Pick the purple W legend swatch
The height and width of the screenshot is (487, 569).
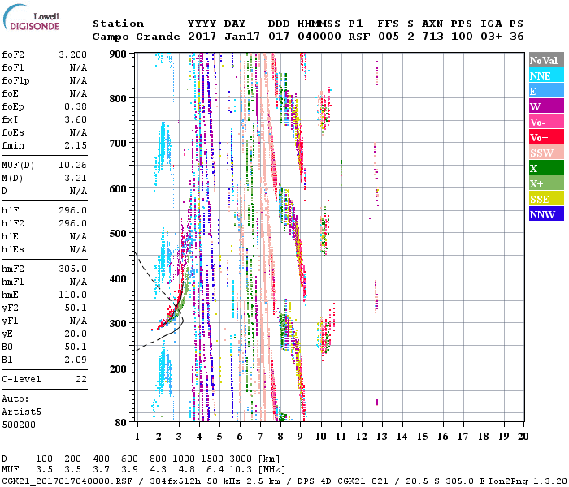[x=545, y=106]
